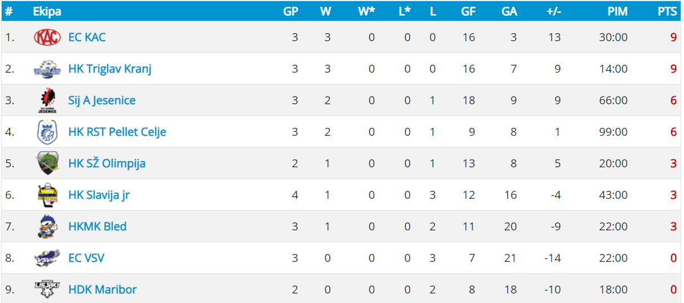Click the +/- column header

553,11
